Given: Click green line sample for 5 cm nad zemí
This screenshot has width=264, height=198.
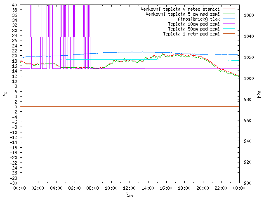Looking at the screenshot, I should [x=229, y=14].
